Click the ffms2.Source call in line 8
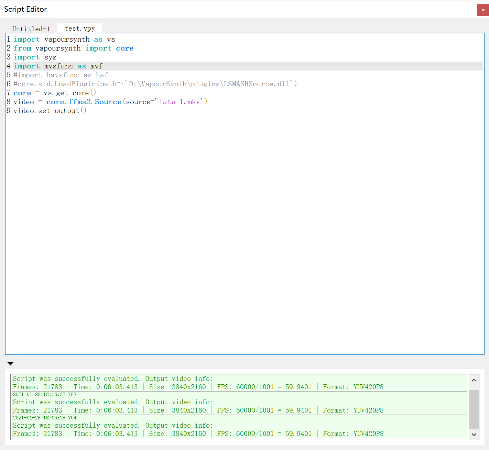This screenshot has height=450, width=489. pos(95,102)
